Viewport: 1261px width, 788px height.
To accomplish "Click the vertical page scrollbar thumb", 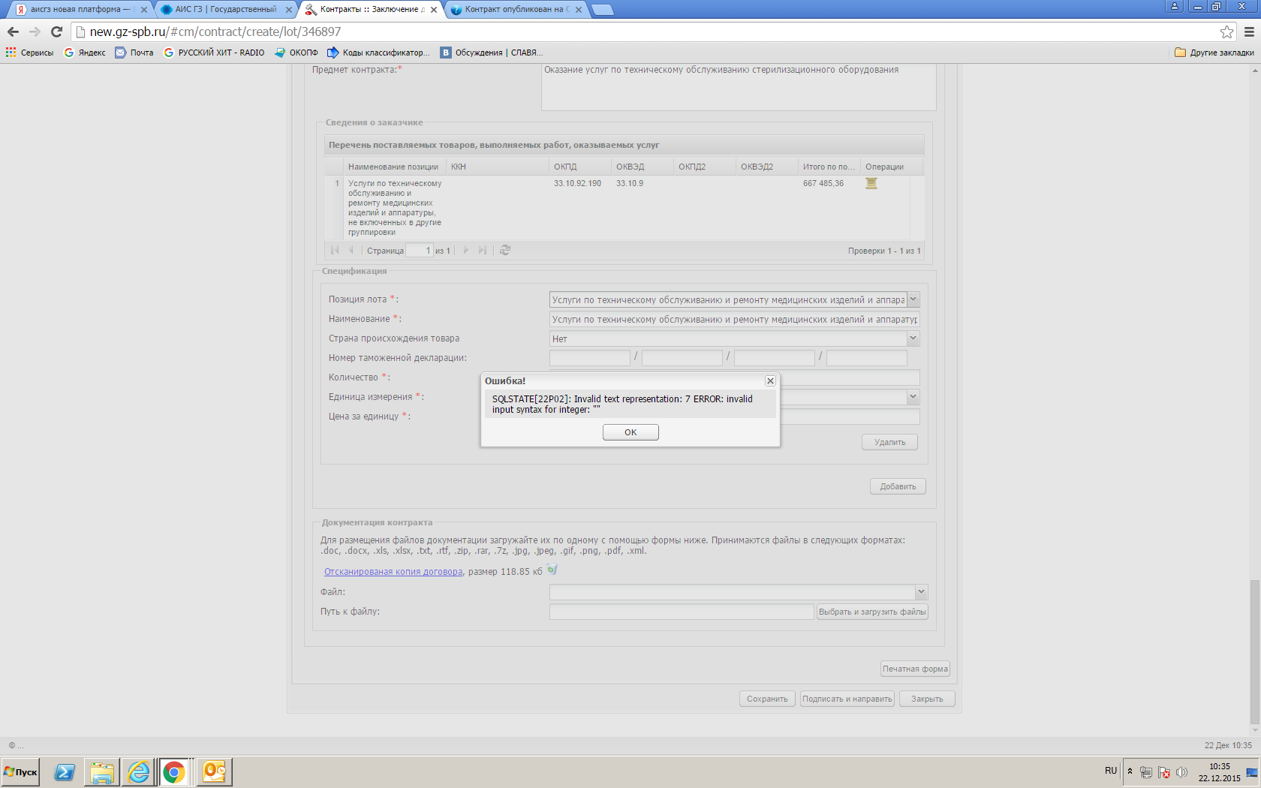I will (x=1255, y=651).
